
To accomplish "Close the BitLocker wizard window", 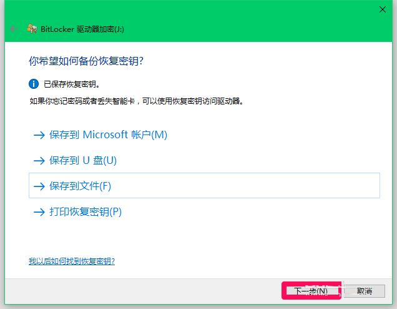I will click(382, 9).
